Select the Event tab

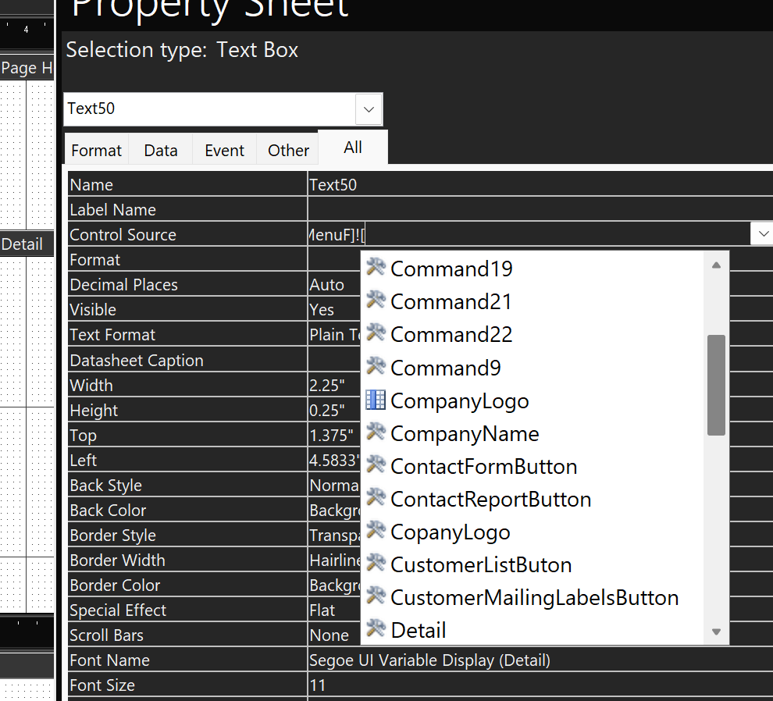point(225,151)
